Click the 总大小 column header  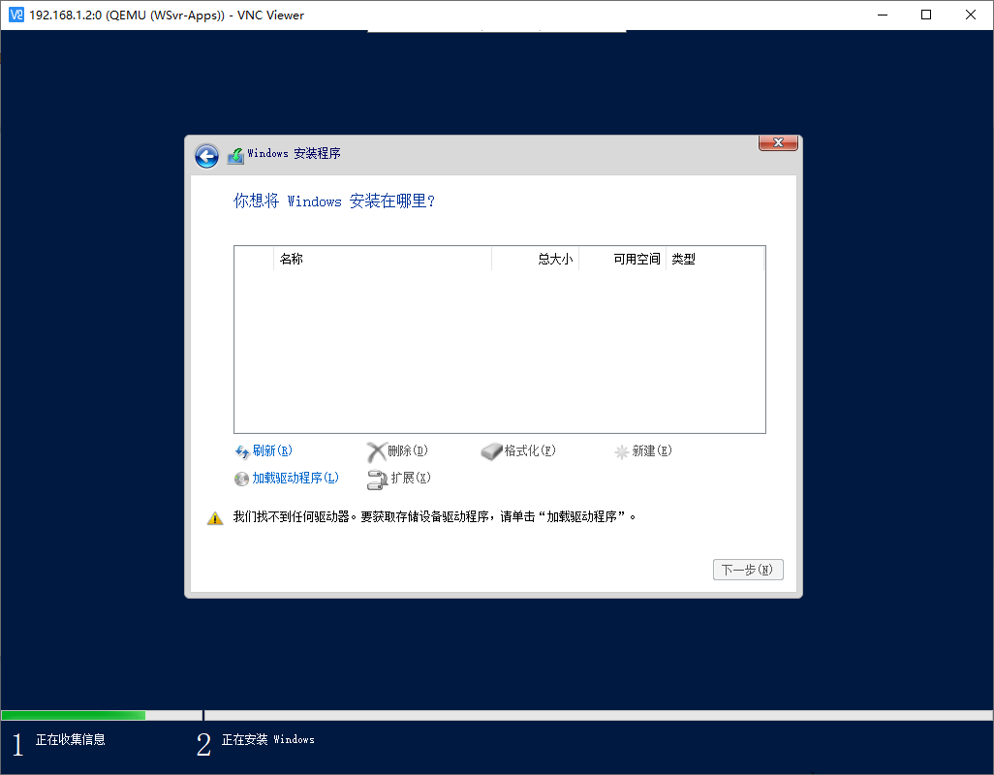click(x=535, y=259)
